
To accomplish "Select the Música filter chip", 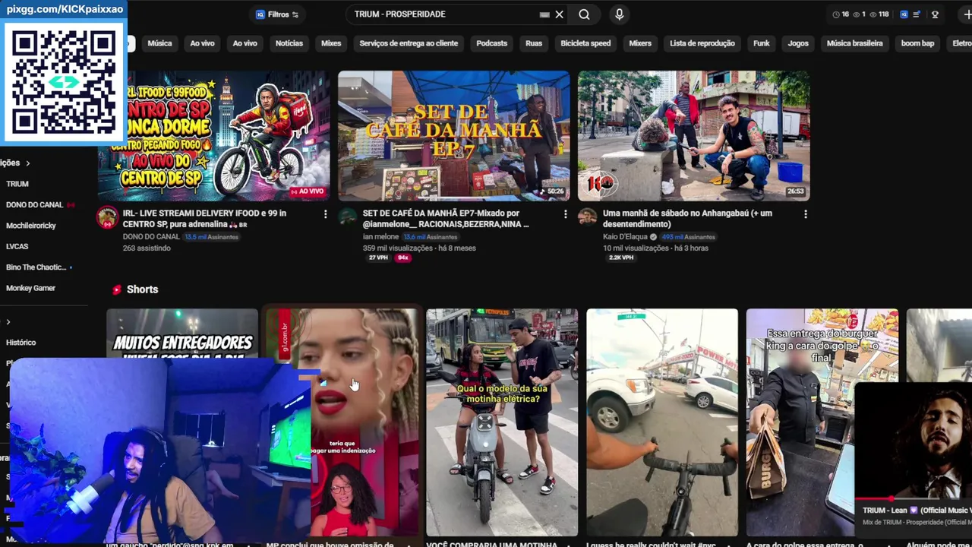I will point(159,43).
